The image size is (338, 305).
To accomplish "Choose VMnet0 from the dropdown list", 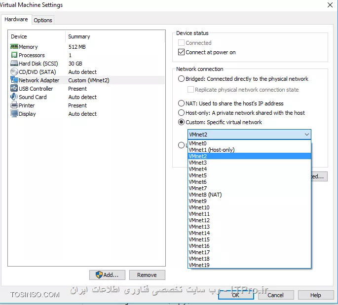I will pos(249,143).
